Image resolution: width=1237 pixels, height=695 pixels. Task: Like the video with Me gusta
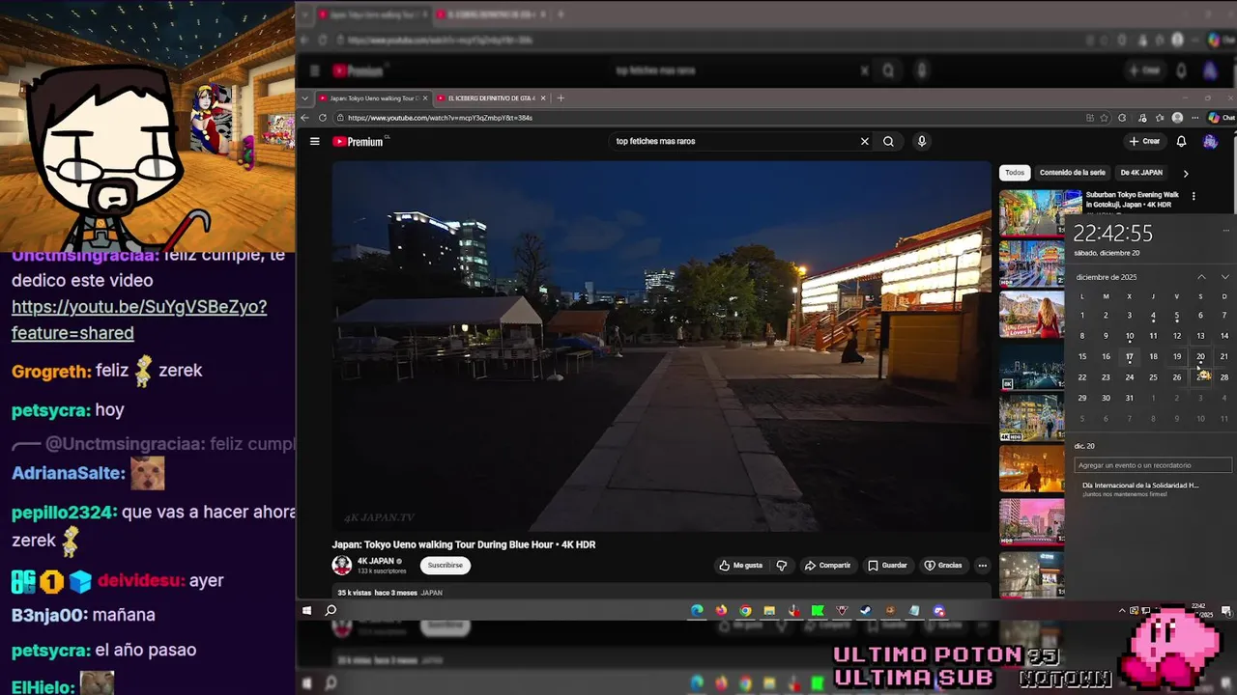tap(741, 566)
